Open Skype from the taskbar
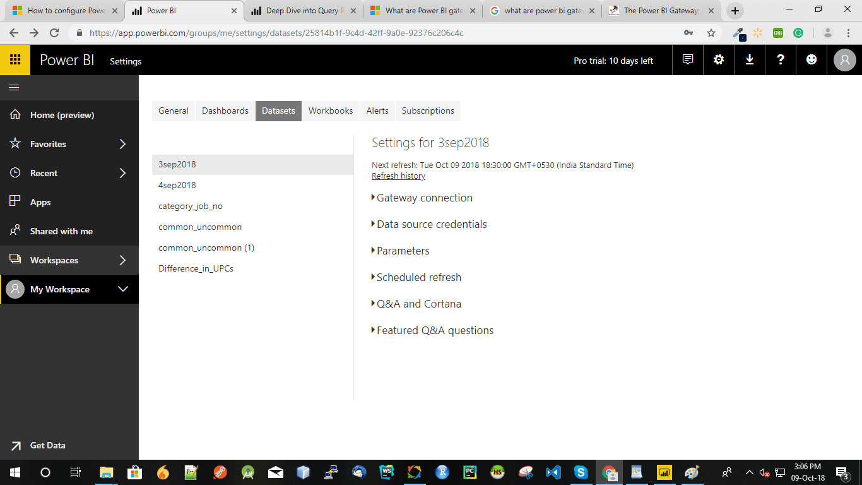Image resolution: width=862 pixels, height=485 pixels. pyautogui.click(x=581, y=472)
